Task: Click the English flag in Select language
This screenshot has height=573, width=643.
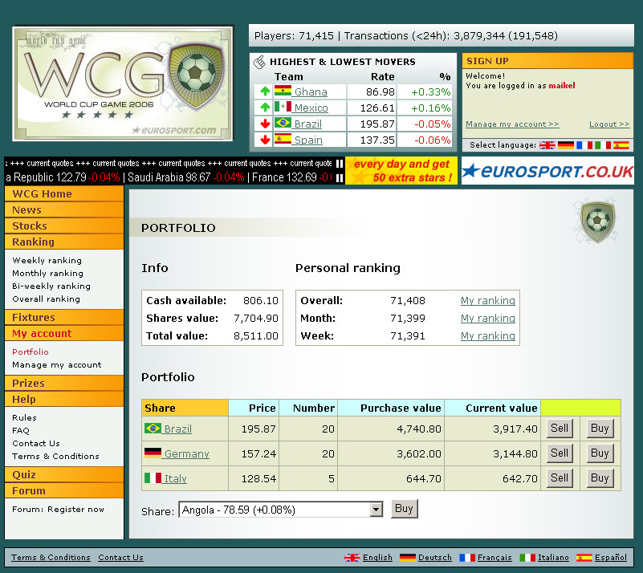Action: coord(547,145)
